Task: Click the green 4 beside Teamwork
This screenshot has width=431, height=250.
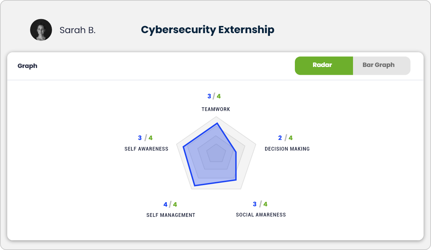Action: pos(219,96)
